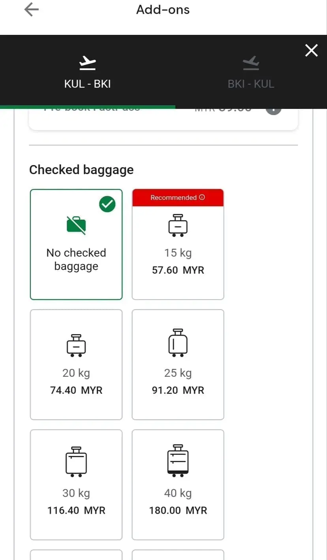The height and width of the screenshot is (560, 327).
Task: Close the add-ons flight panel
Action: tap(311, 50)
